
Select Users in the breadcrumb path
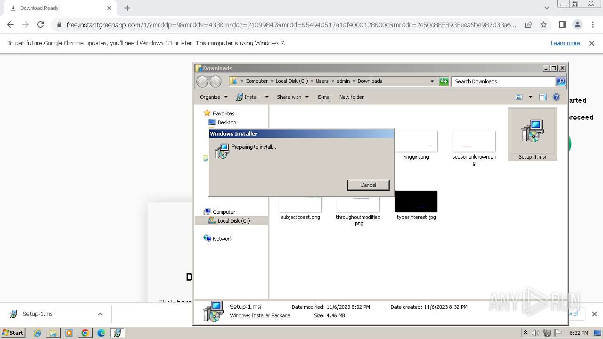[x=322, y=81]
